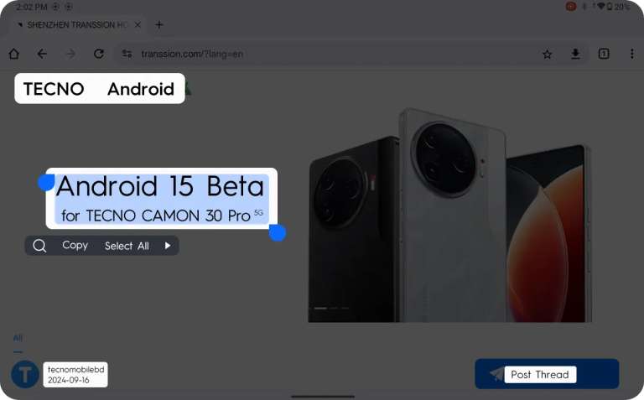Web search selection using magnifier icon
644x400 pixels.
tap(39, 246)
